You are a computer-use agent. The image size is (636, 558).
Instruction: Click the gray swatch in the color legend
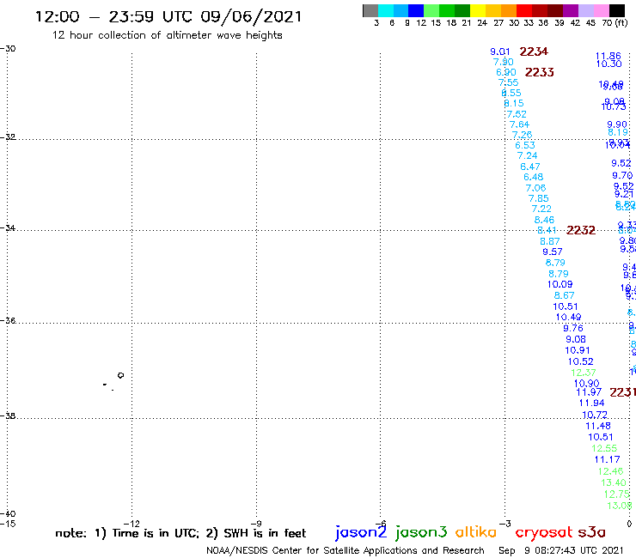click(370, 10)
